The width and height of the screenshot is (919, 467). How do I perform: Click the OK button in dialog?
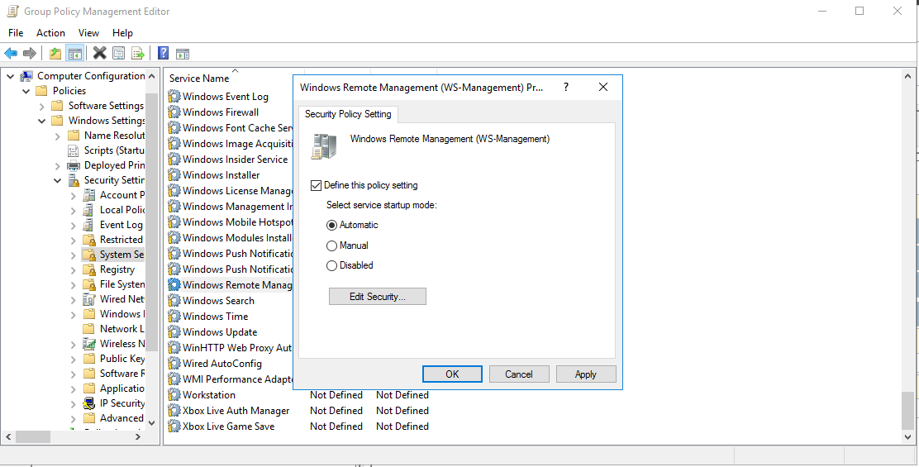click(x=452, y=374)
